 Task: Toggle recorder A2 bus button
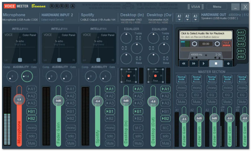(241, 38)
